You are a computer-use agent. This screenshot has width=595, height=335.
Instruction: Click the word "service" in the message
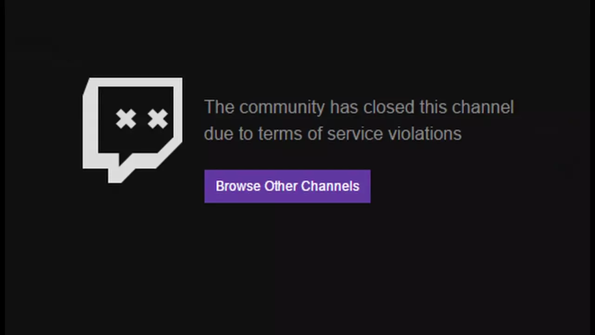click(355, 134)
